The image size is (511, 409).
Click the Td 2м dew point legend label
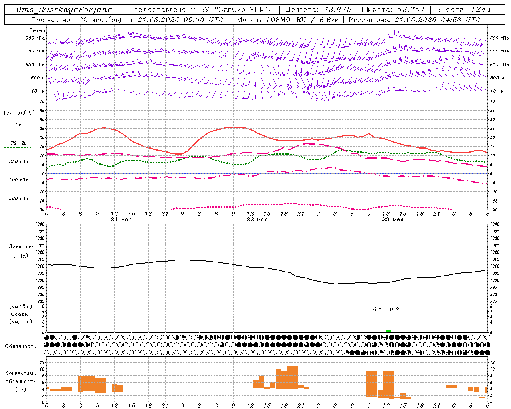19,143
